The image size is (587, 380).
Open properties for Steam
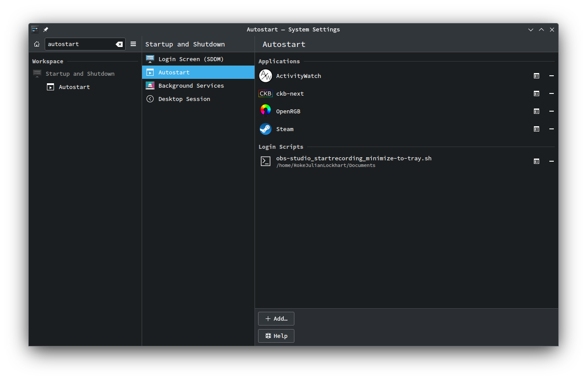click(x=537, y=129)
